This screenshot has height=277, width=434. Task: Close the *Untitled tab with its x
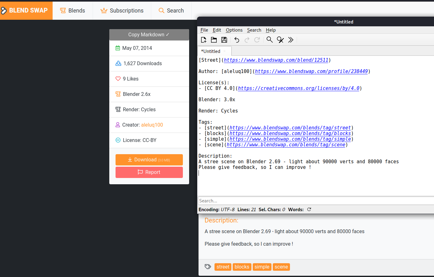pos(225,51)
